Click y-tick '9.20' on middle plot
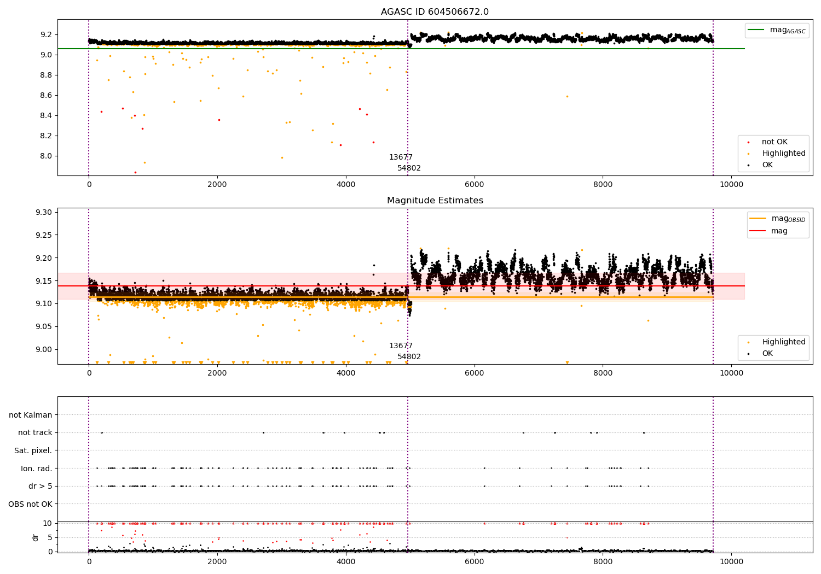This screenshot has width=821, height=574. tap(44, 258)
